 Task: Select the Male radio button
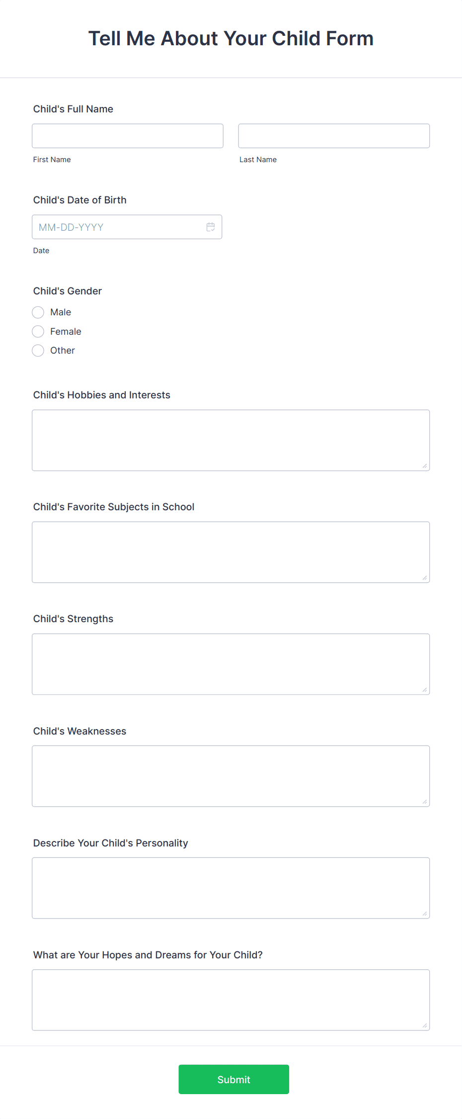(38, 312)
